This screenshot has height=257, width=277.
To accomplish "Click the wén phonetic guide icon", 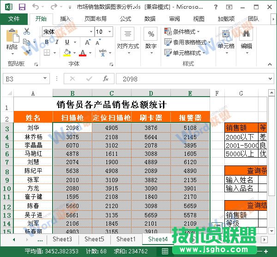I will [x=102, y=53].
